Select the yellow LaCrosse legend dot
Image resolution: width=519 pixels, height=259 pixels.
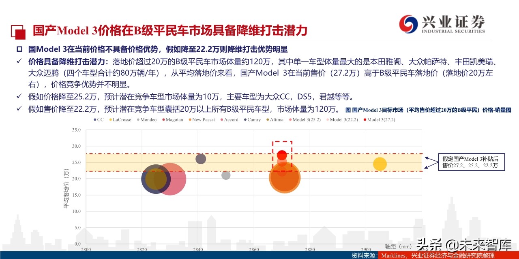pyautogui.click(x=110, y=120)
